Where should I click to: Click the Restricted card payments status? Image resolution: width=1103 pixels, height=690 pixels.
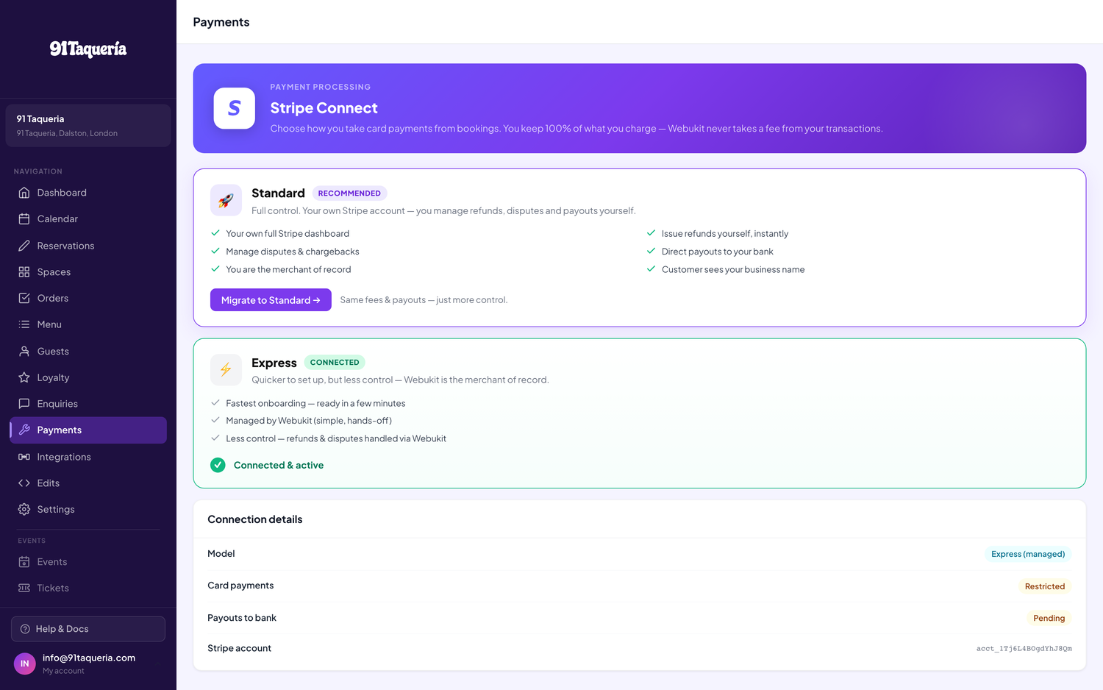[x=1045, y=586]
